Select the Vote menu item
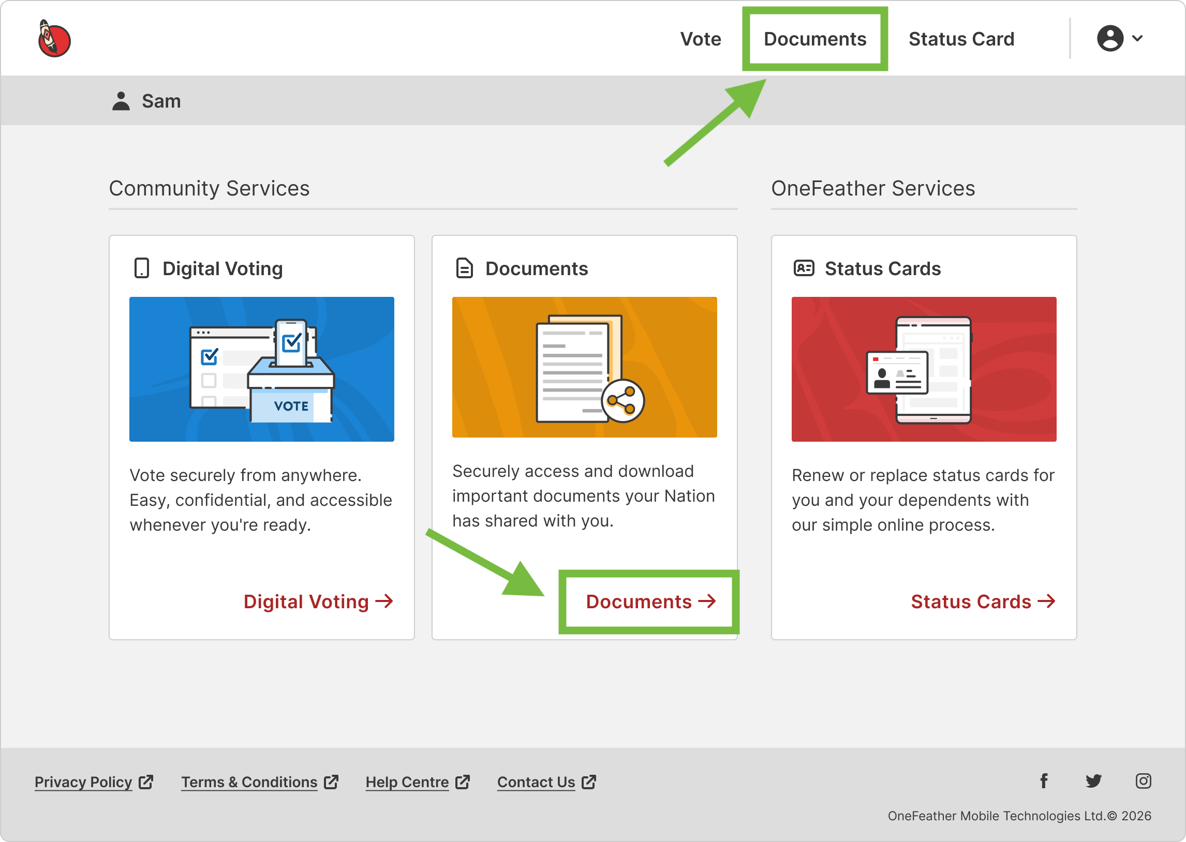This screenshot has width=1186, height=842. (x=701, y=39)
